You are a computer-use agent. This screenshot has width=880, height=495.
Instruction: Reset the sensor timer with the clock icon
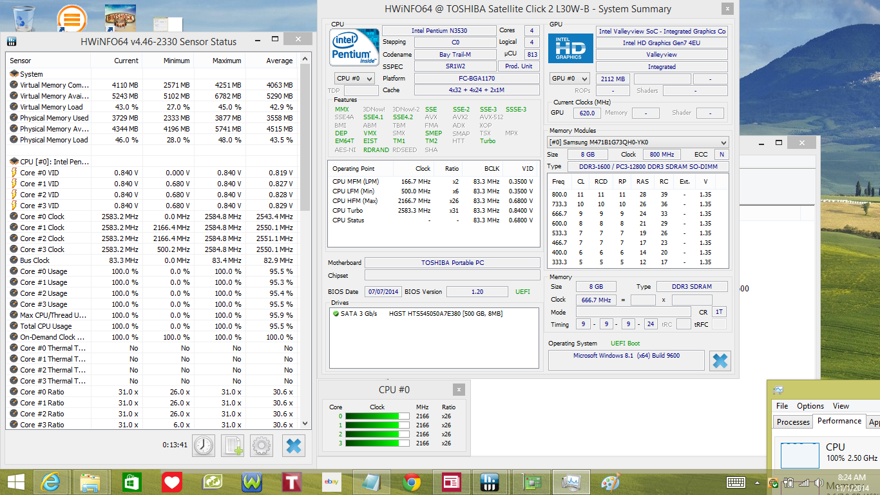203,445
